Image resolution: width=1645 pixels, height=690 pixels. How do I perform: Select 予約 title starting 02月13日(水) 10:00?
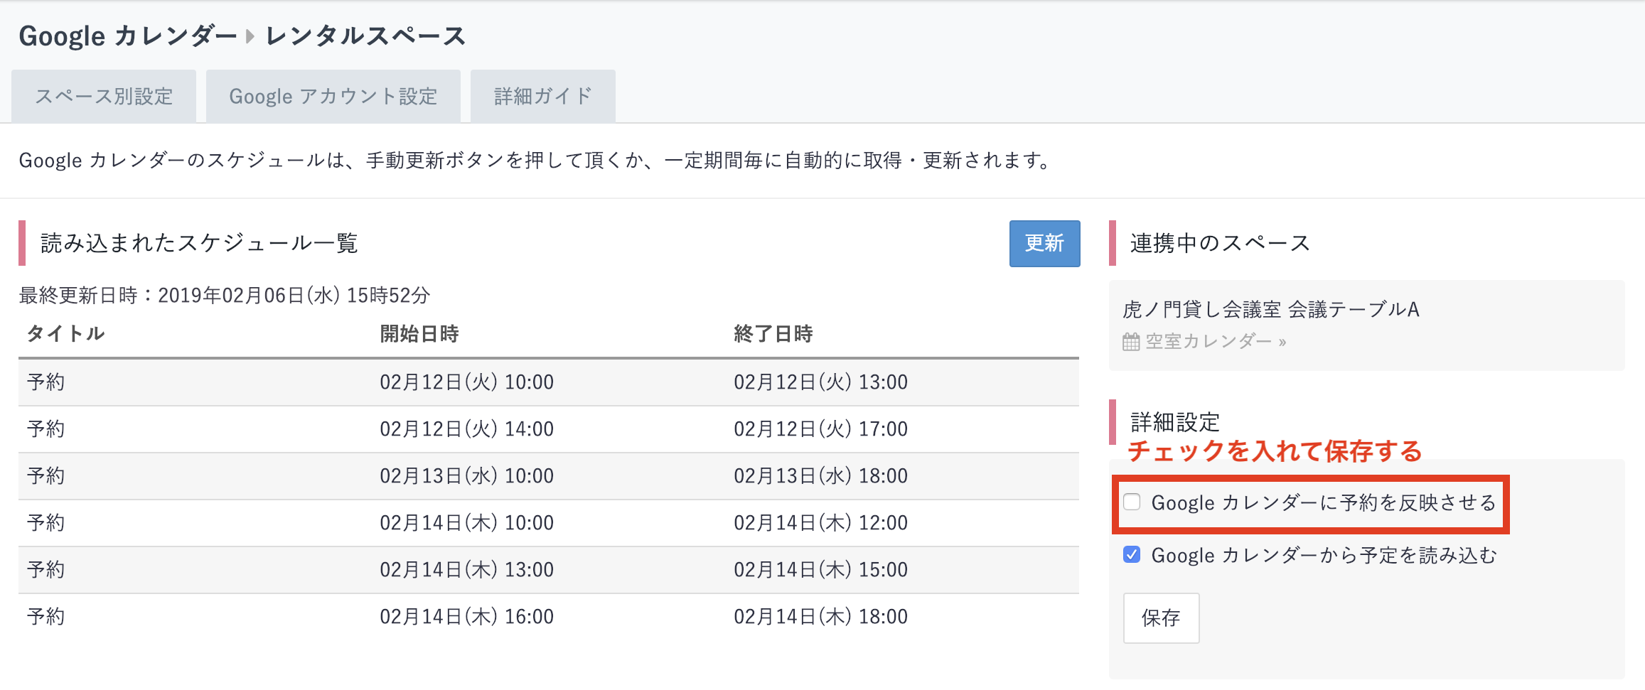tap(46, 476)
